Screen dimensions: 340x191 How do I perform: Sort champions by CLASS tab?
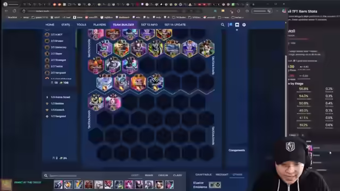coord(177,175)
